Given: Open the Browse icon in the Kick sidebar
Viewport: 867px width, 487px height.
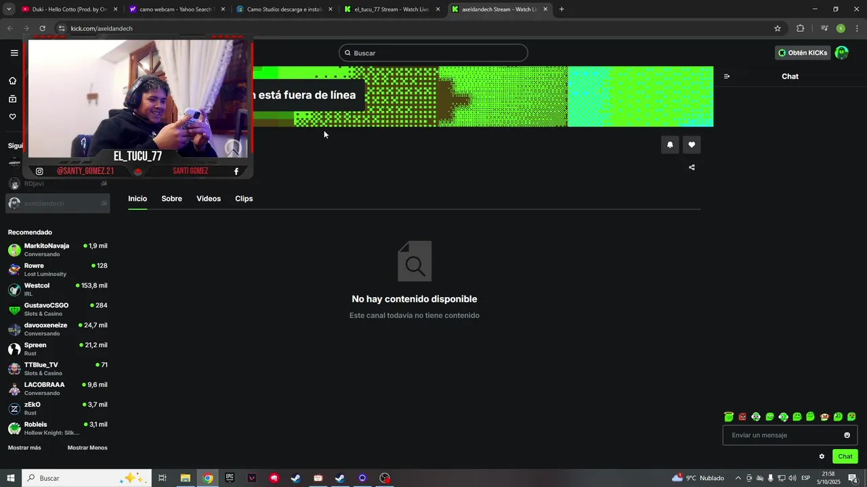Looking at the screenshot, I should [x=12, y=99].
